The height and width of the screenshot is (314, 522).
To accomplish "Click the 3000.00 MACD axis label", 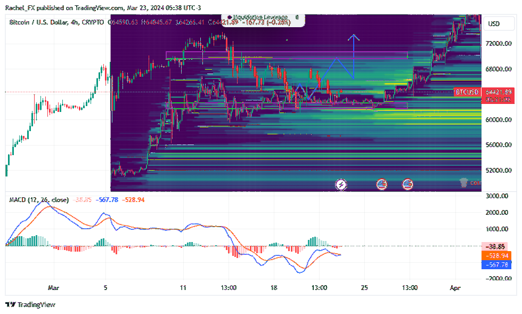I will [496, 196].
